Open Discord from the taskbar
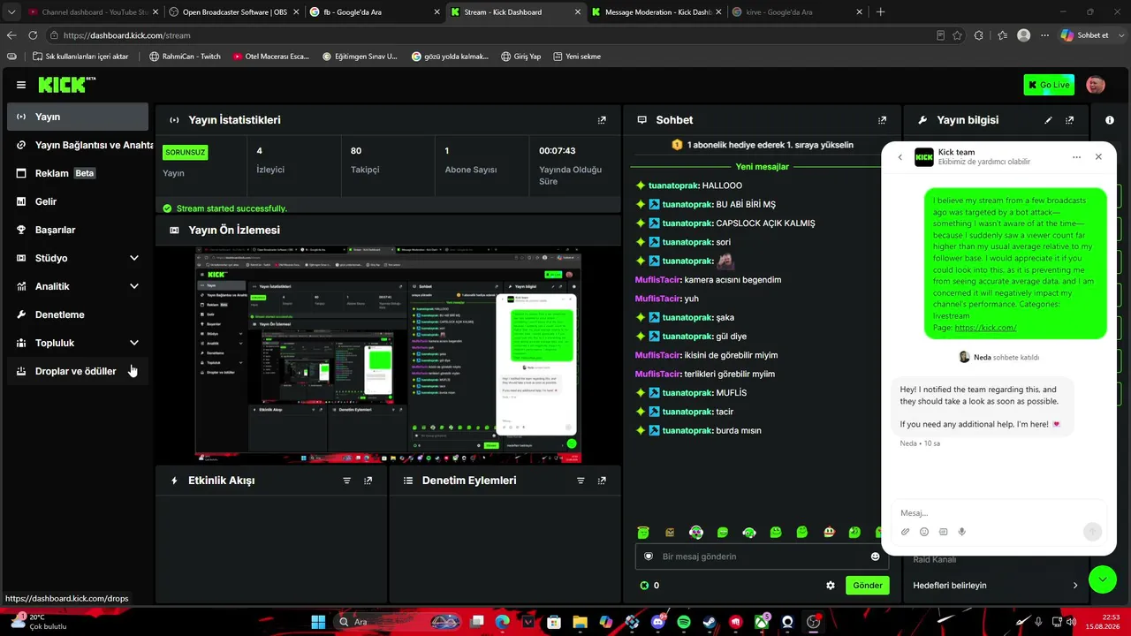The height and width of the screenshot is (636, 1131). pos(657,622)
